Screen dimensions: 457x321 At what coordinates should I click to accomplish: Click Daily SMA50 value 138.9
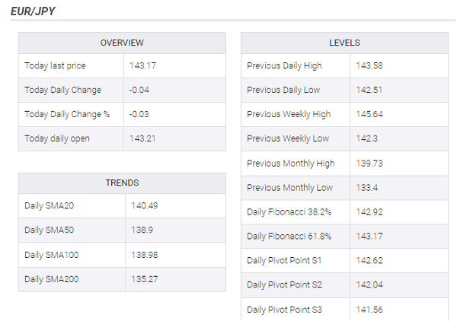(x=141, y=230)
